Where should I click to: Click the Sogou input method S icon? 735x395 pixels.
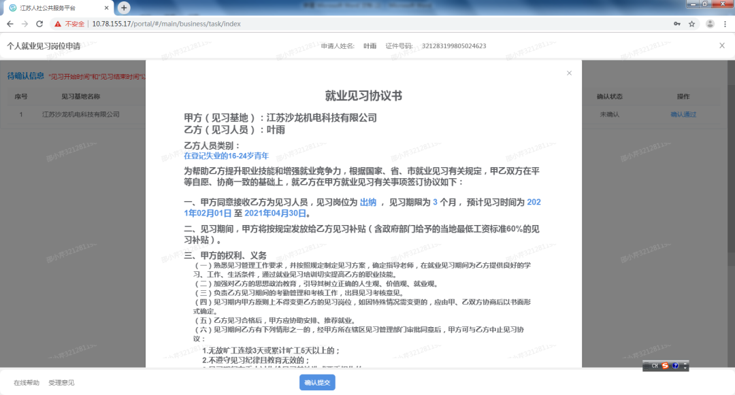(665, 366)
